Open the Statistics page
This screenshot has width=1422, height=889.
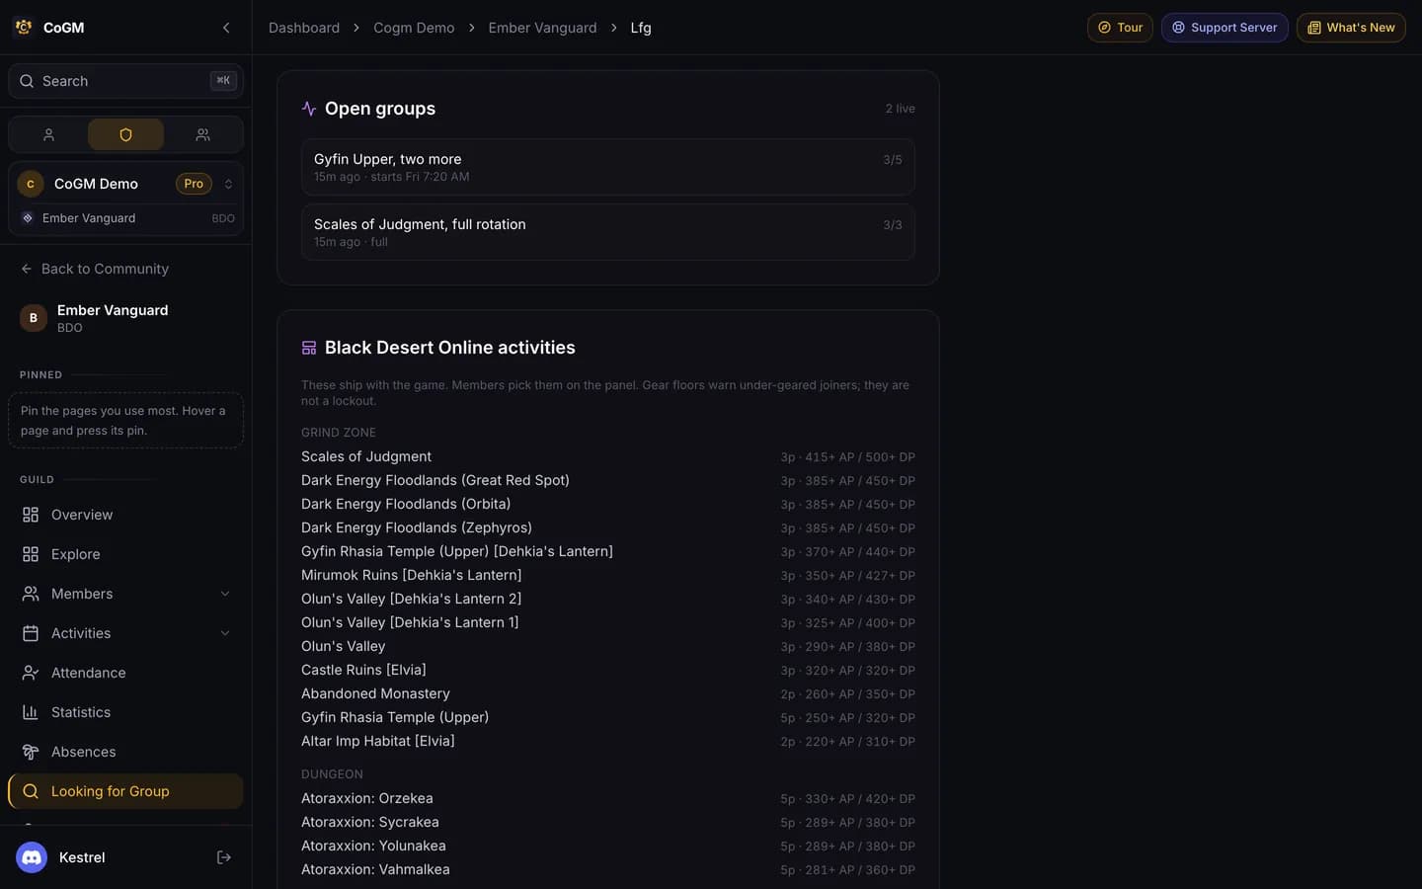tap(125, 712)
